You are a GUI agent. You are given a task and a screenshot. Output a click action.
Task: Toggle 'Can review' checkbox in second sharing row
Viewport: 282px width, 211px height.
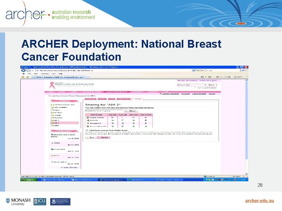coord(146,120)
